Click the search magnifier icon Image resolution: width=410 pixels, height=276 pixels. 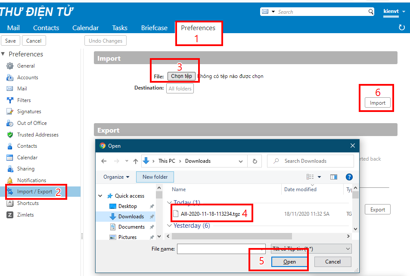371,12
